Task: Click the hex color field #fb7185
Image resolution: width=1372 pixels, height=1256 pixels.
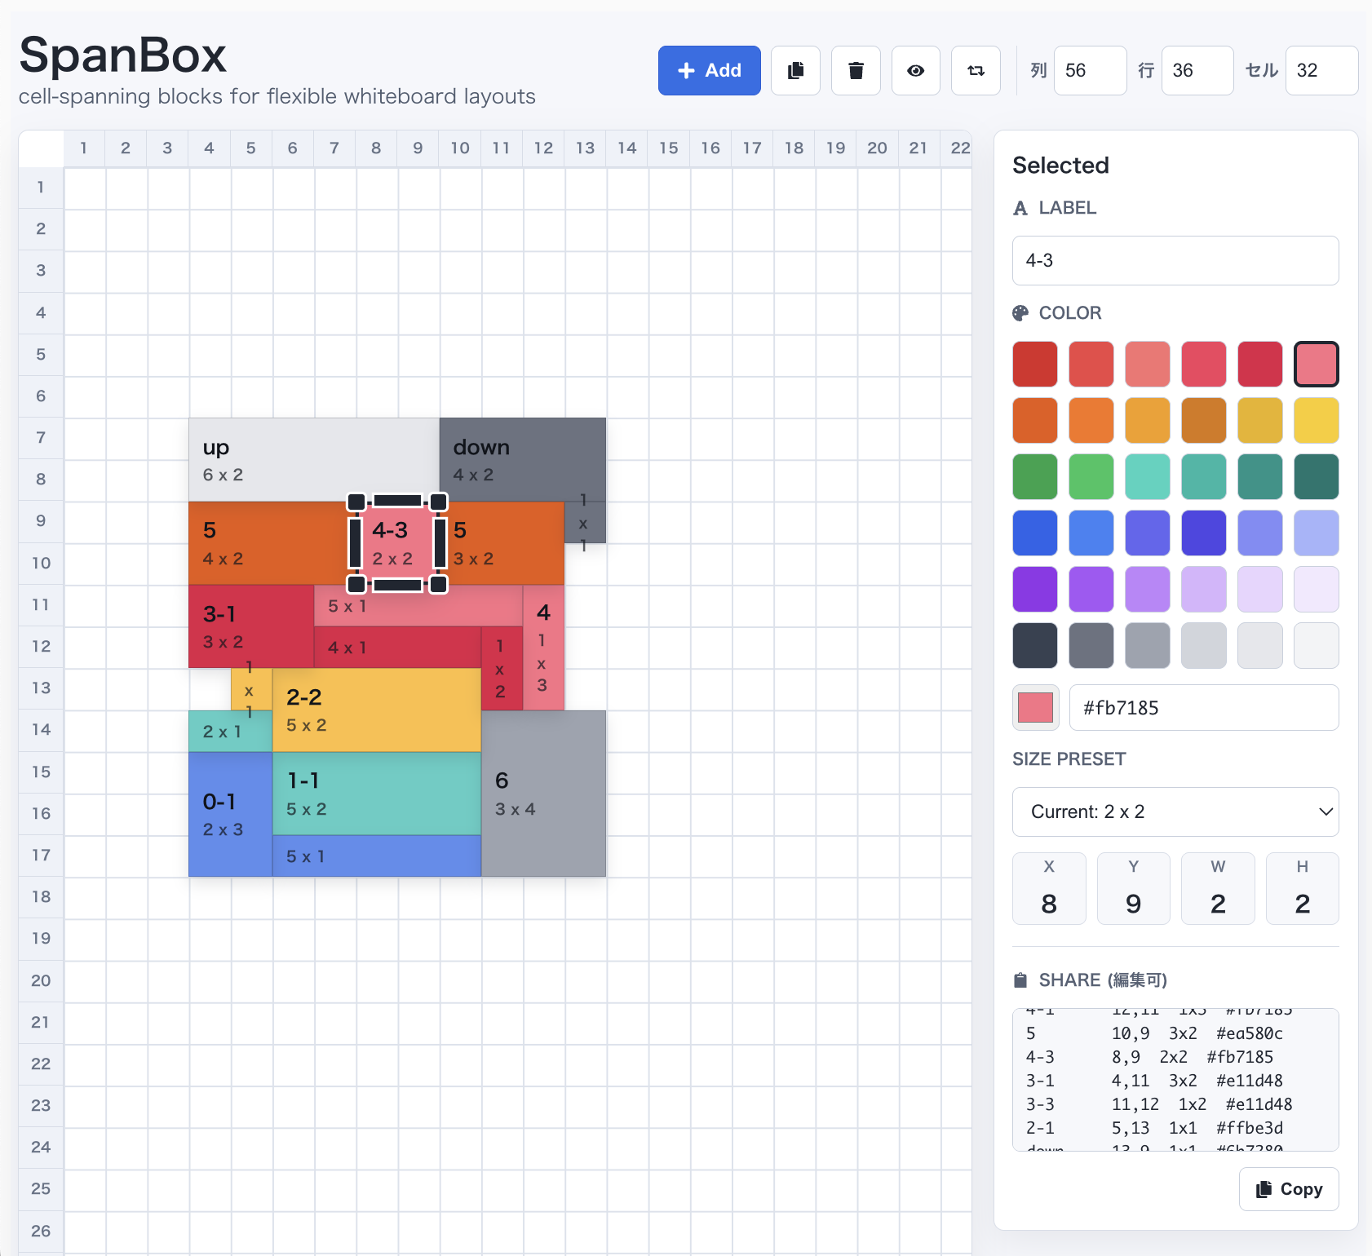Action: pos(1204,707)
